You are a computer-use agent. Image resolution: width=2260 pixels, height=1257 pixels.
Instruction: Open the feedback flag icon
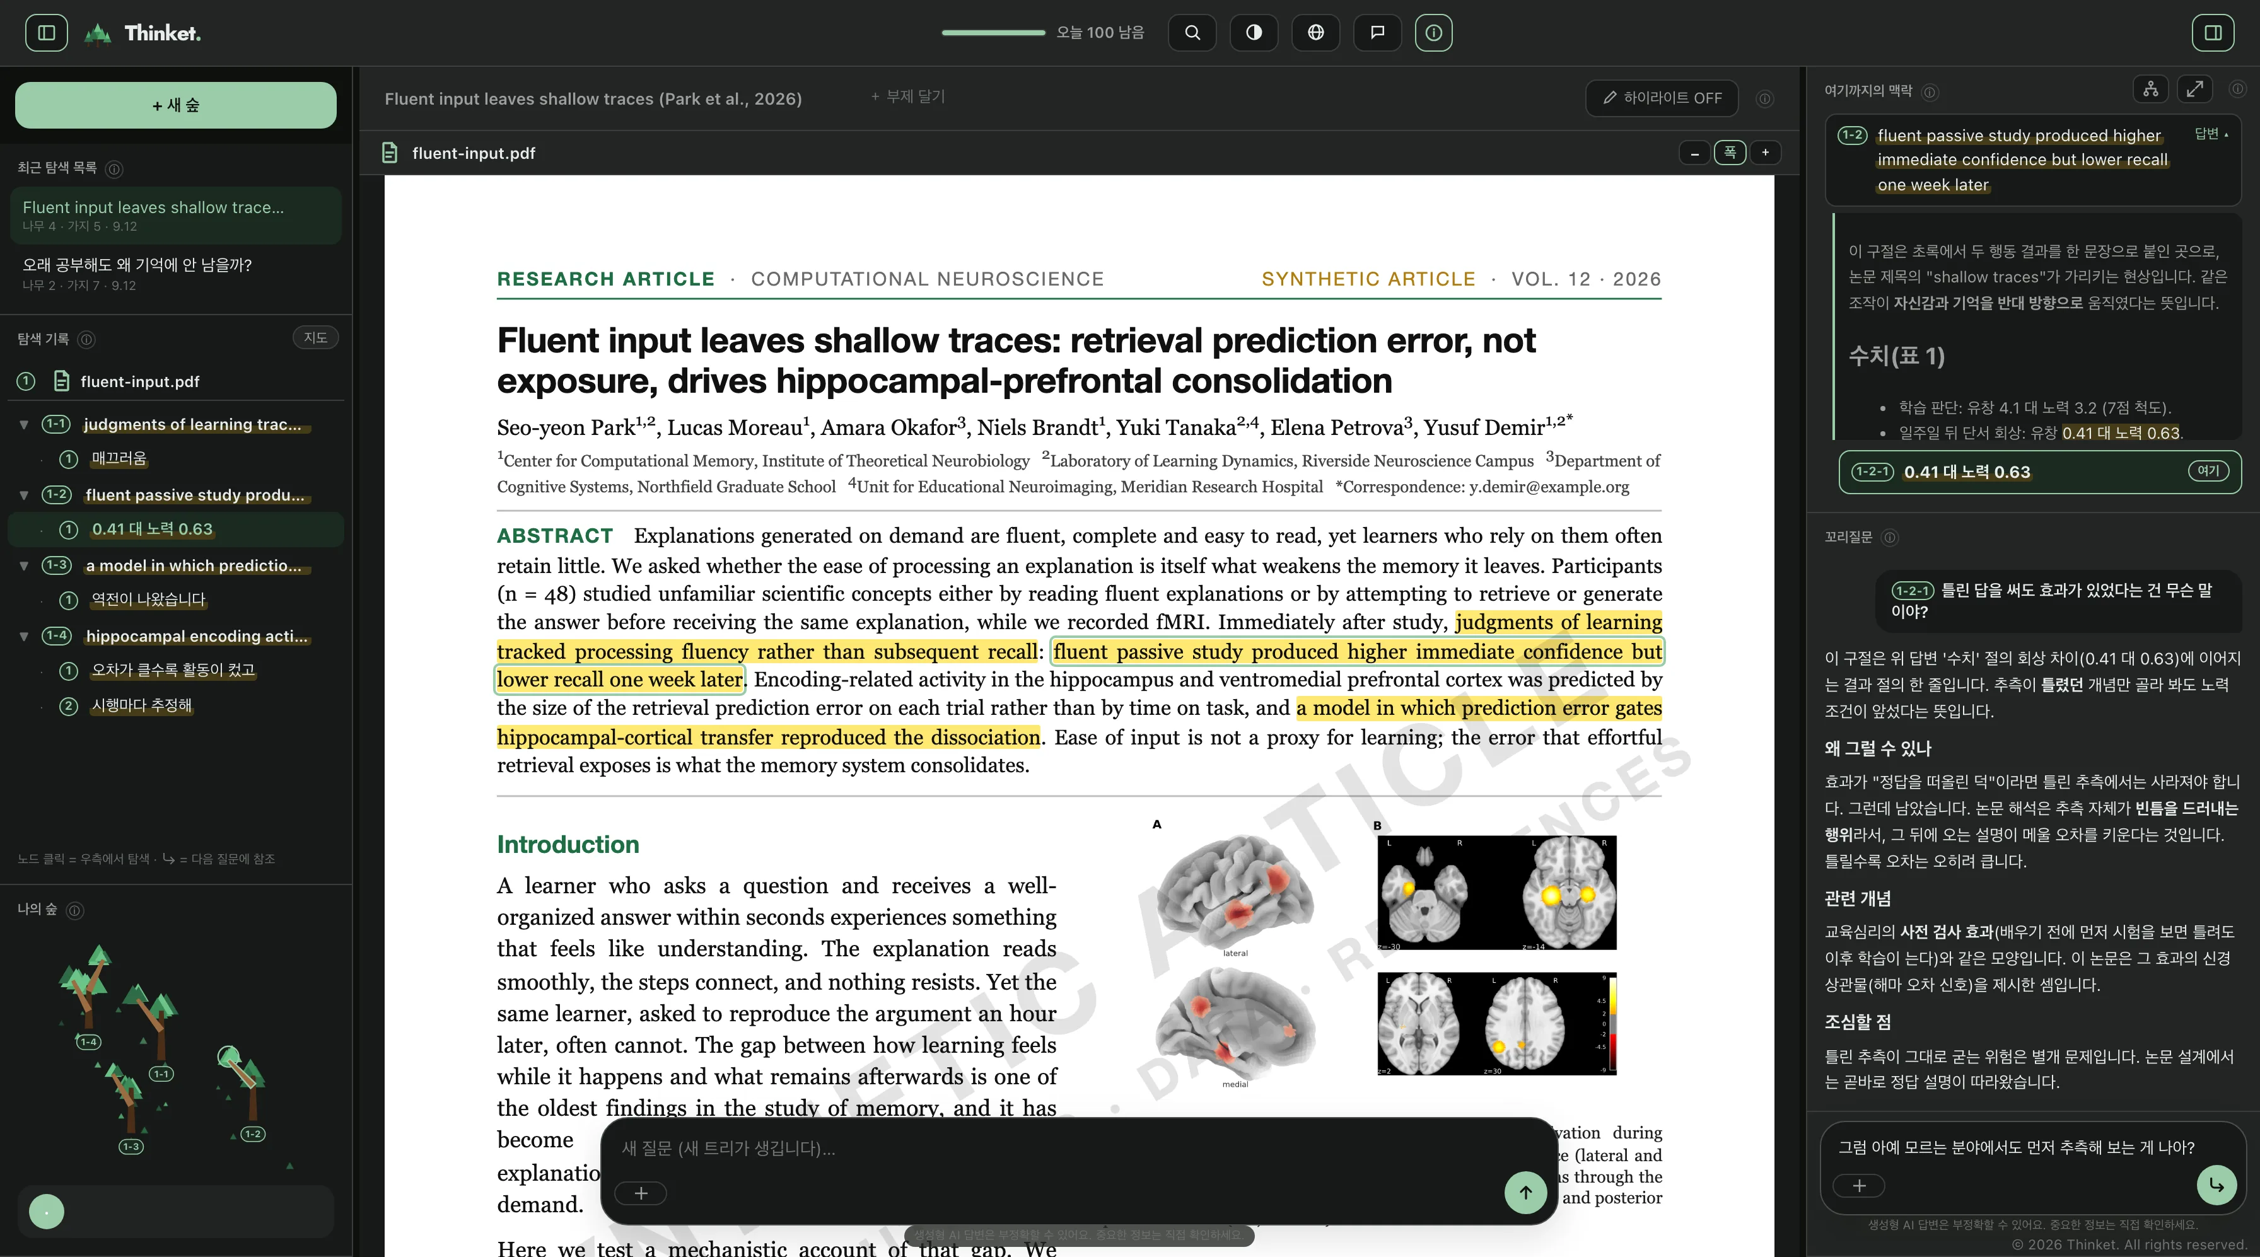tap(1377, 32)
